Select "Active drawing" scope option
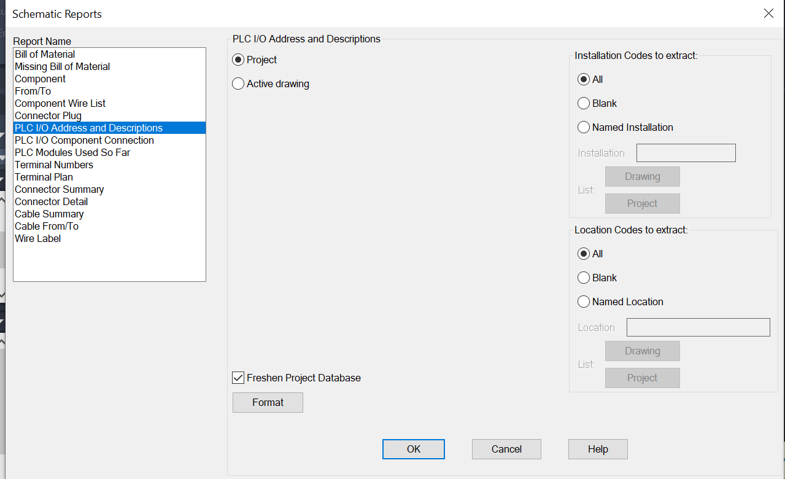 tap(238, 84)
